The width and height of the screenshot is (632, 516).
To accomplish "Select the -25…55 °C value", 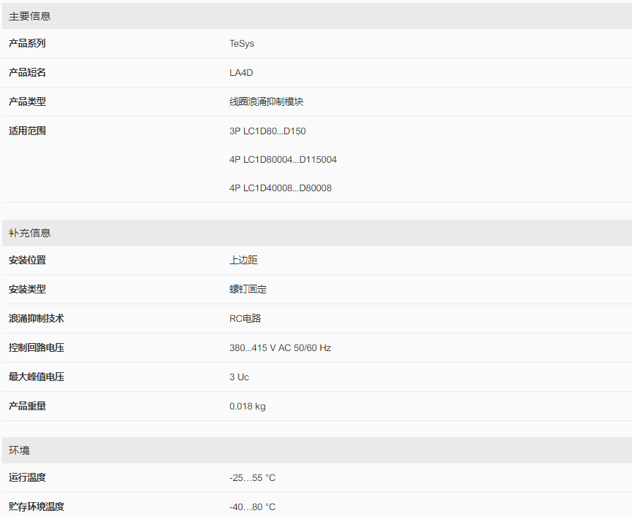I will 252,478.
